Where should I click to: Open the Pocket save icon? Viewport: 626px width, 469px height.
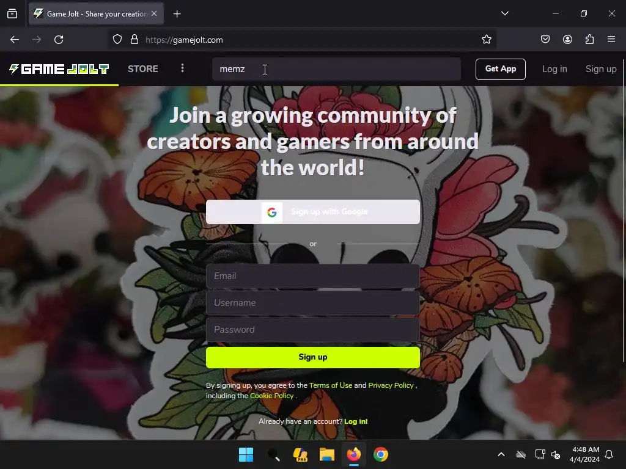pyautogui.click(x=545, y=40)
